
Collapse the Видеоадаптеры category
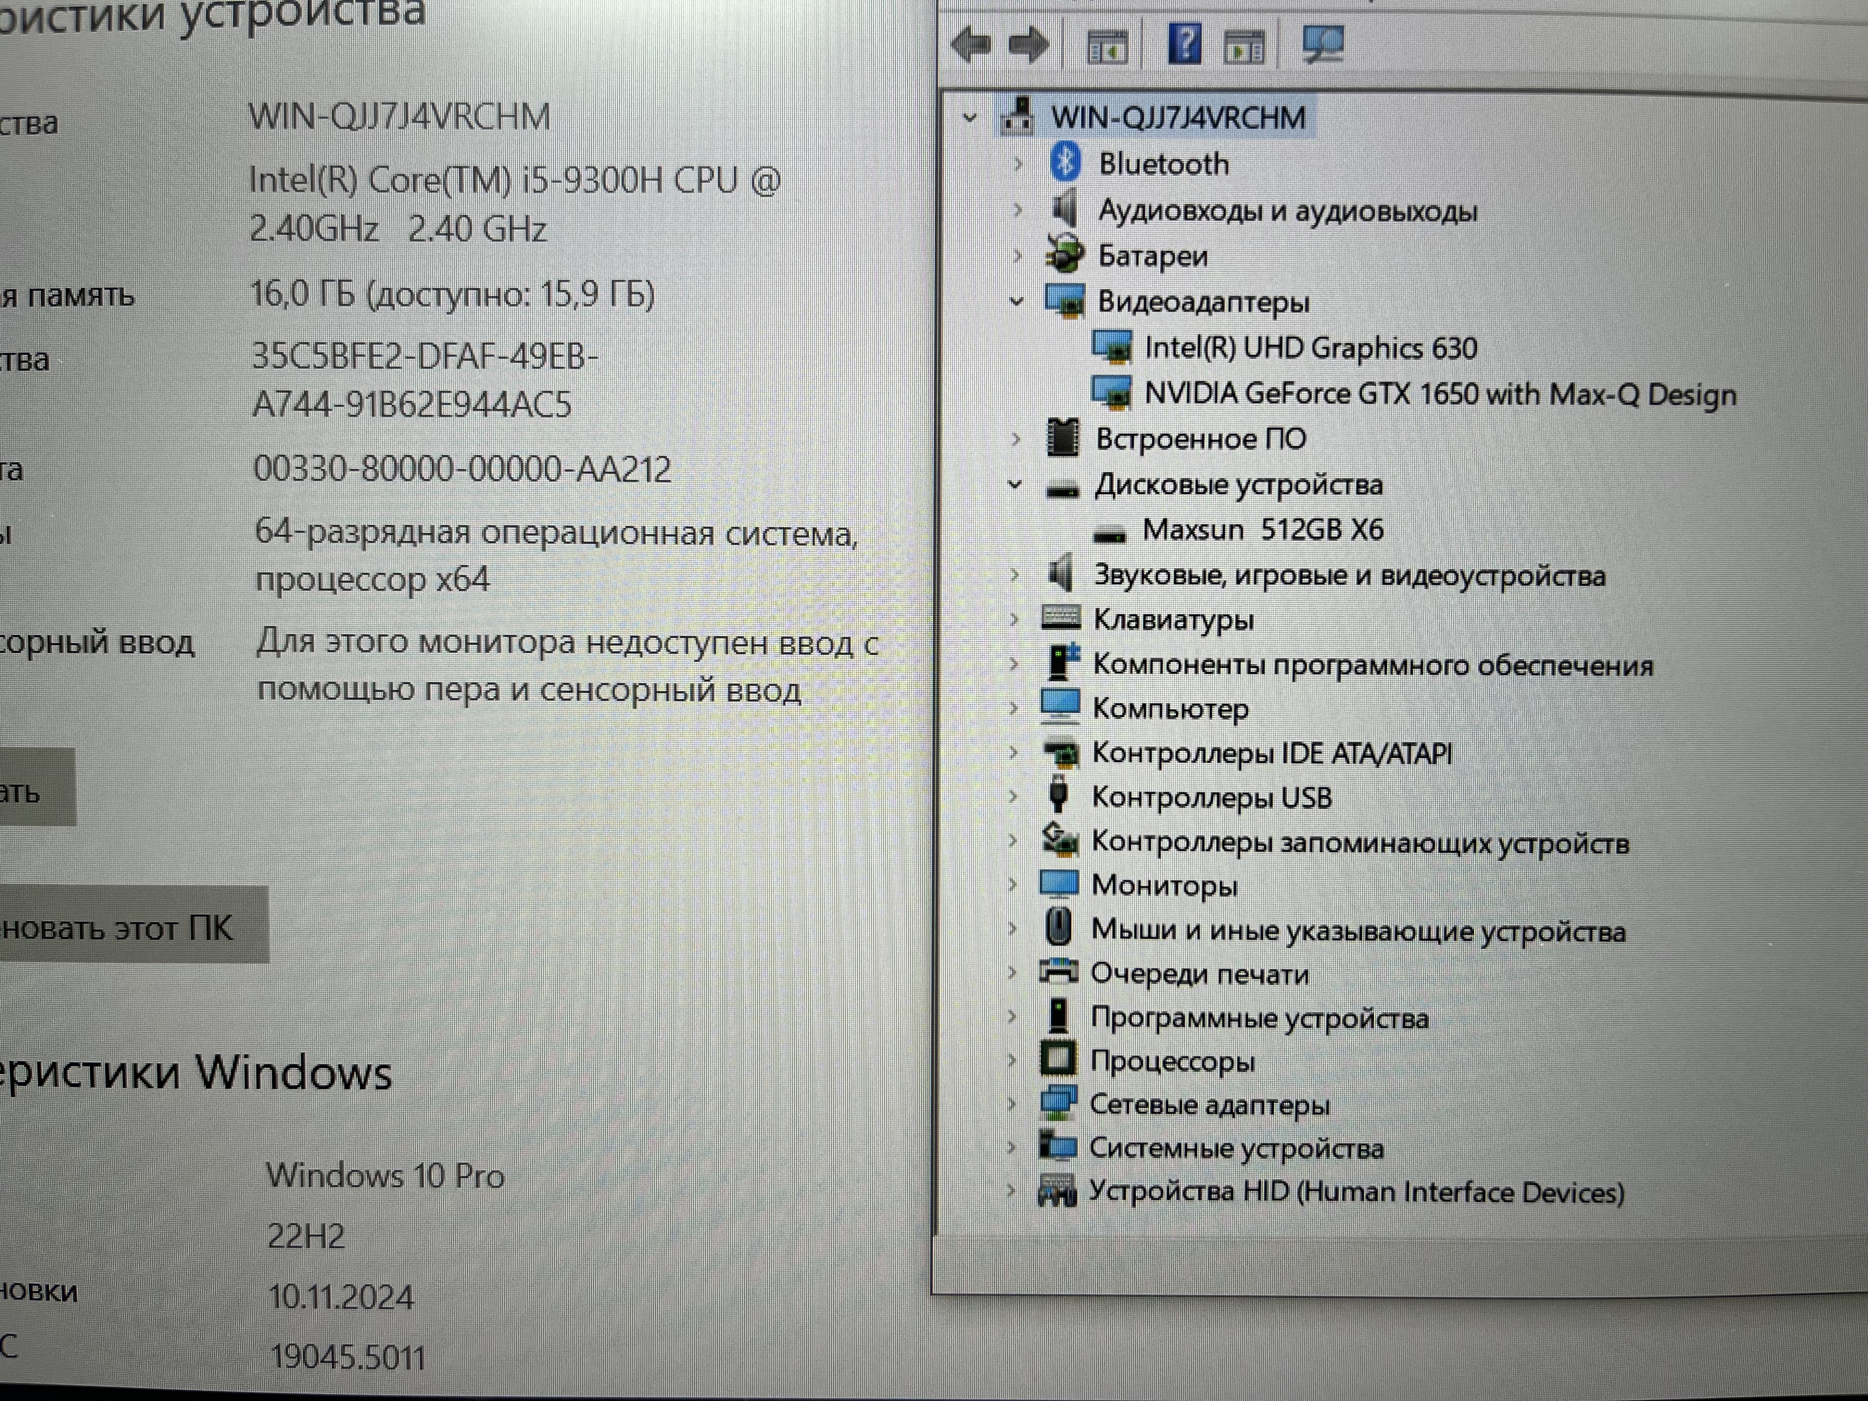point(1017,302)
